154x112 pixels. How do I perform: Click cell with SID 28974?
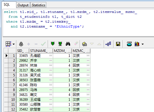click(x=23, y=65)
